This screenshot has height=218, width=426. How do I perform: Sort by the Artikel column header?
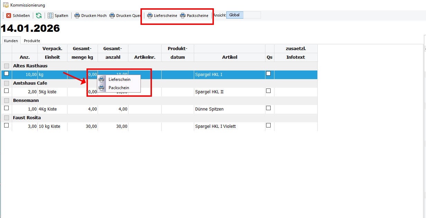pyautogui.click(x=229, y=57)
